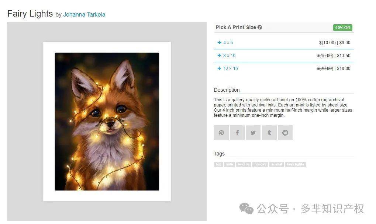Share the print on Reddit

pyautogui.click(x=285, y=133)
